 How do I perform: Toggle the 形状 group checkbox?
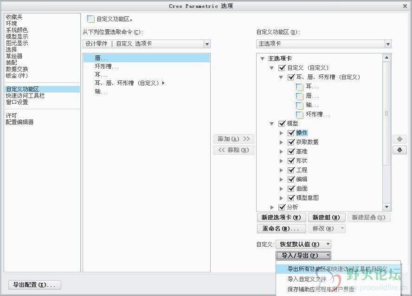pyautogui.click(x=291, y=161)
